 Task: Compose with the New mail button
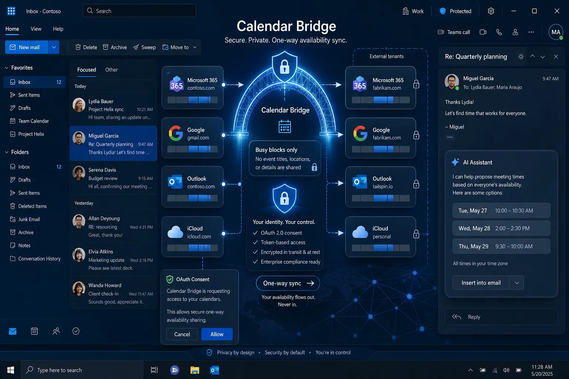[x=27, y=47]
